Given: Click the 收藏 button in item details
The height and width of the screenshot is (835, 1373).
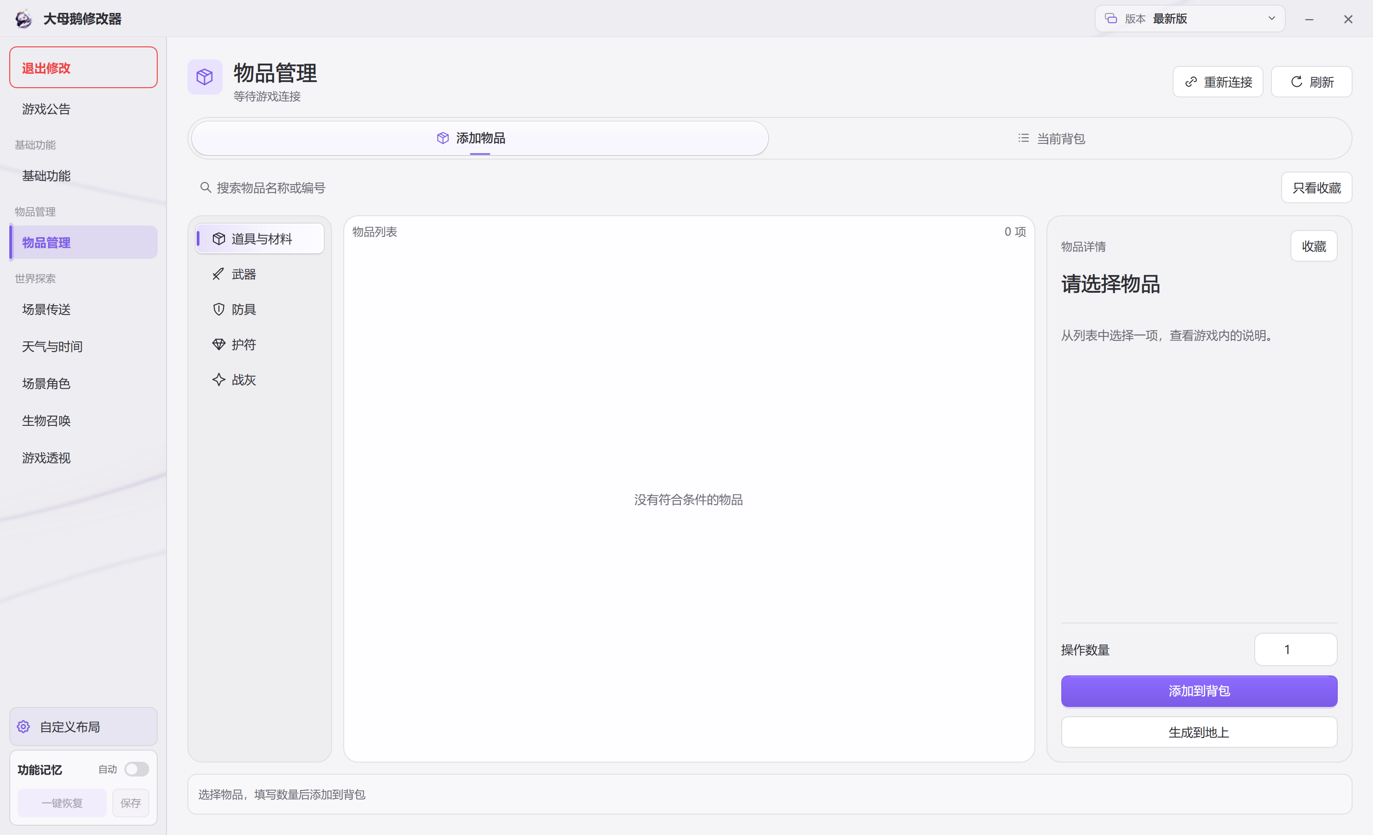Looking at the screenshot, I should pos(1313,246).
